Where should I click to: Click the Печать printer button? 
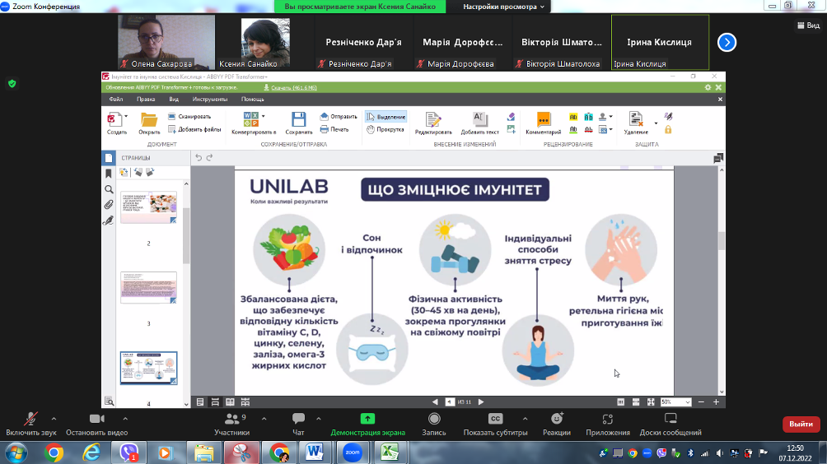(335, 129)
